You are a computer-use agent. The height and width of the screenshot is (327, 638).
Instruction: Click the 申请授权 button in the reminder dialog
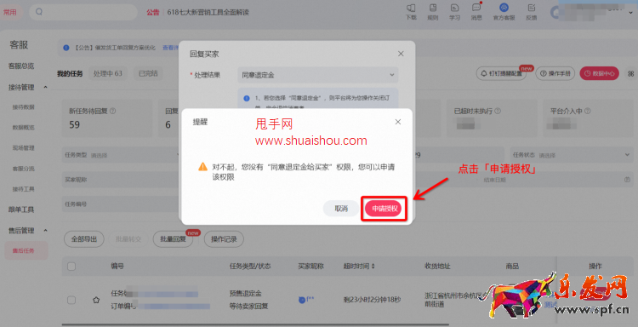tap(384, 209)
